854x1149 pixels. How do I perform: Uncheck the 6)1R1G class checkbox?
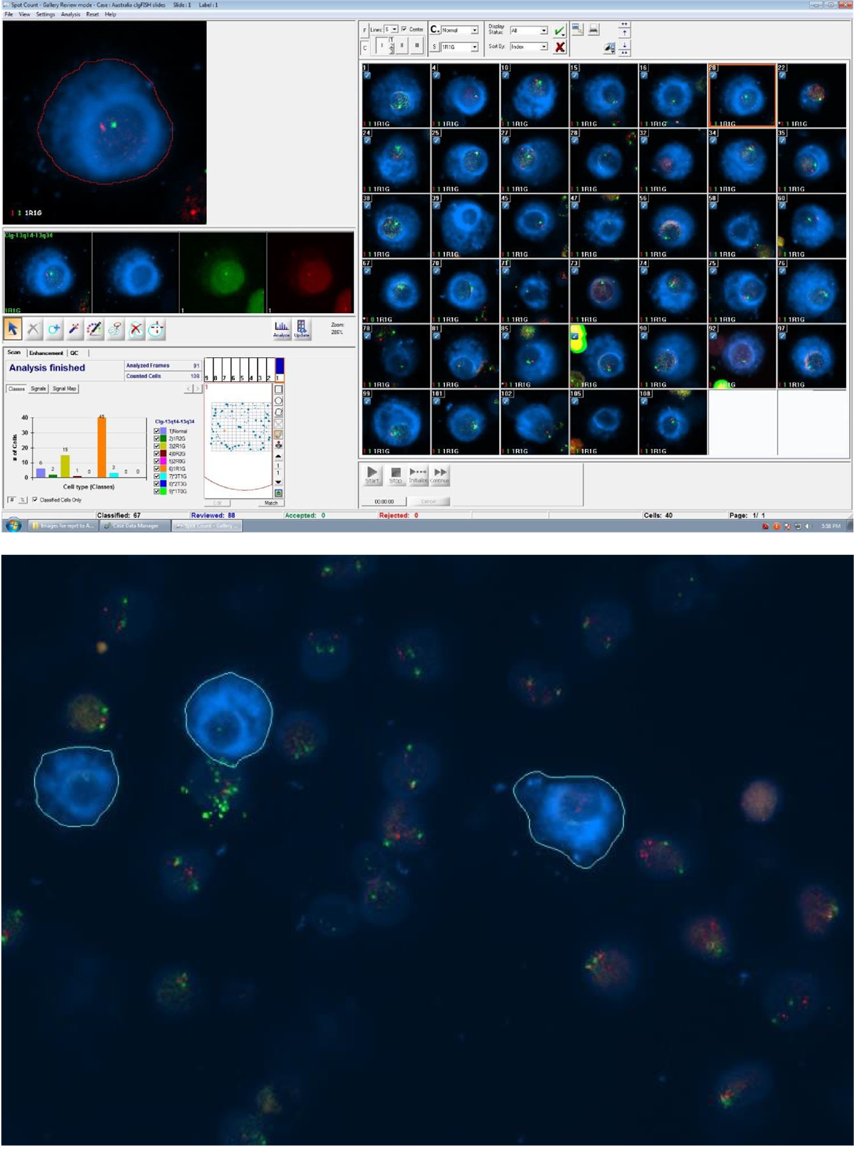point(157,469)
